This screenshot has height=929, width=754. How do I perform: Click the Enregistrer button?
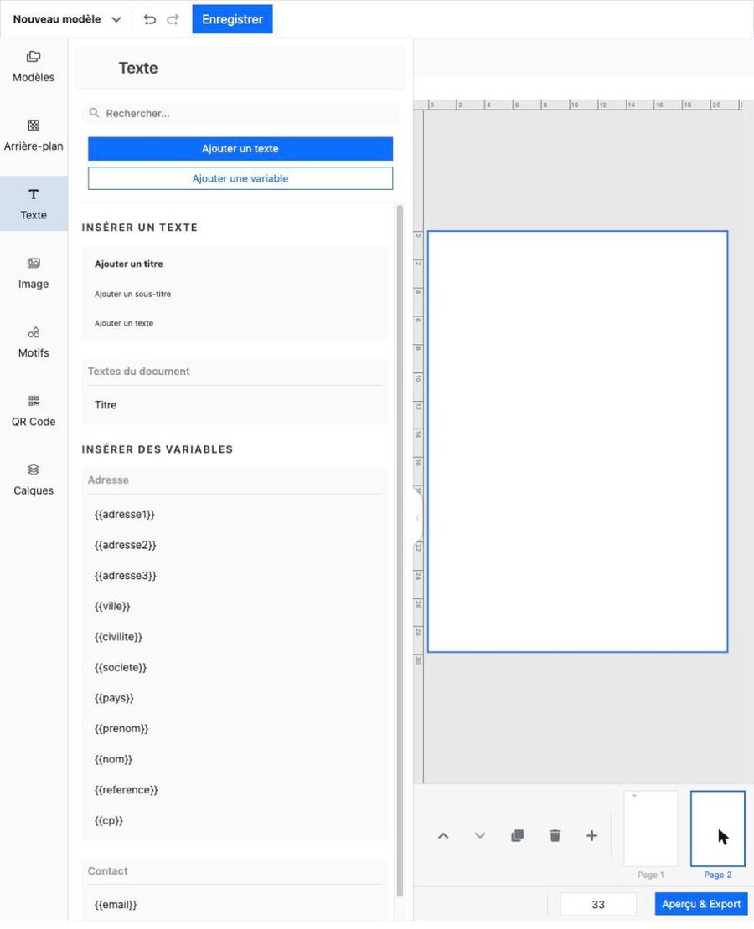233,19
